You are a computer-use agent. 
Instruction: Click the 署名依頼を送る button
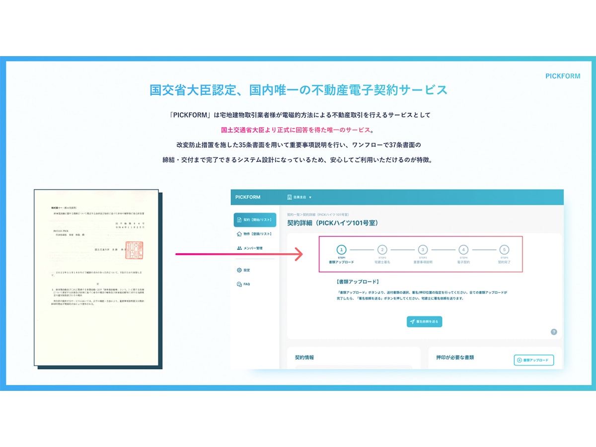coord(424,322)
